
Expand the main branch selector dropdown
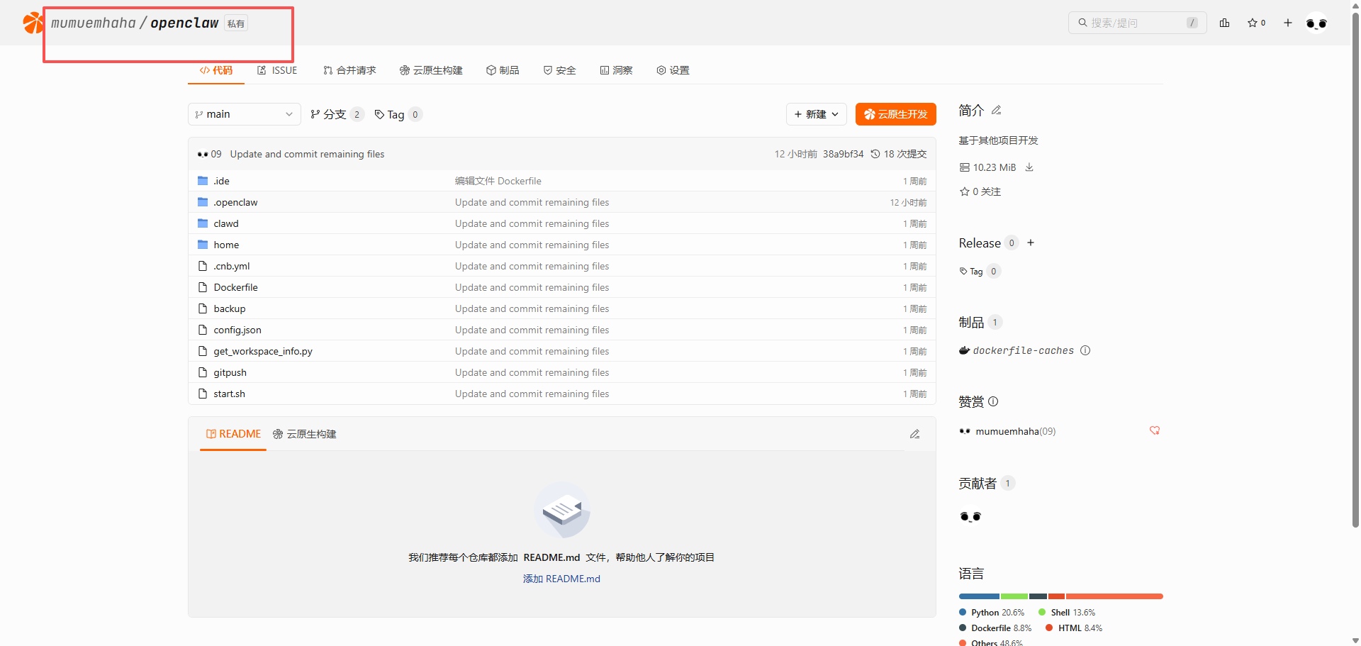pos(245,114)
